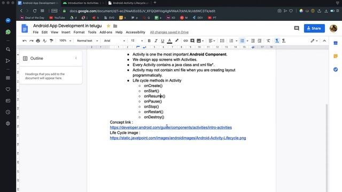Switch to Android-Activity-Lifecycle tab
The width and height of the screenshot is (342, 192).
point(129,3)
